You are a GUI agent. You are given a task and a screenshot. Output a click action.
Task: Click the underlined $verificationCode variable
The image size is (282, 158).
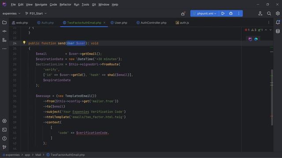click(x=92, y=133)
